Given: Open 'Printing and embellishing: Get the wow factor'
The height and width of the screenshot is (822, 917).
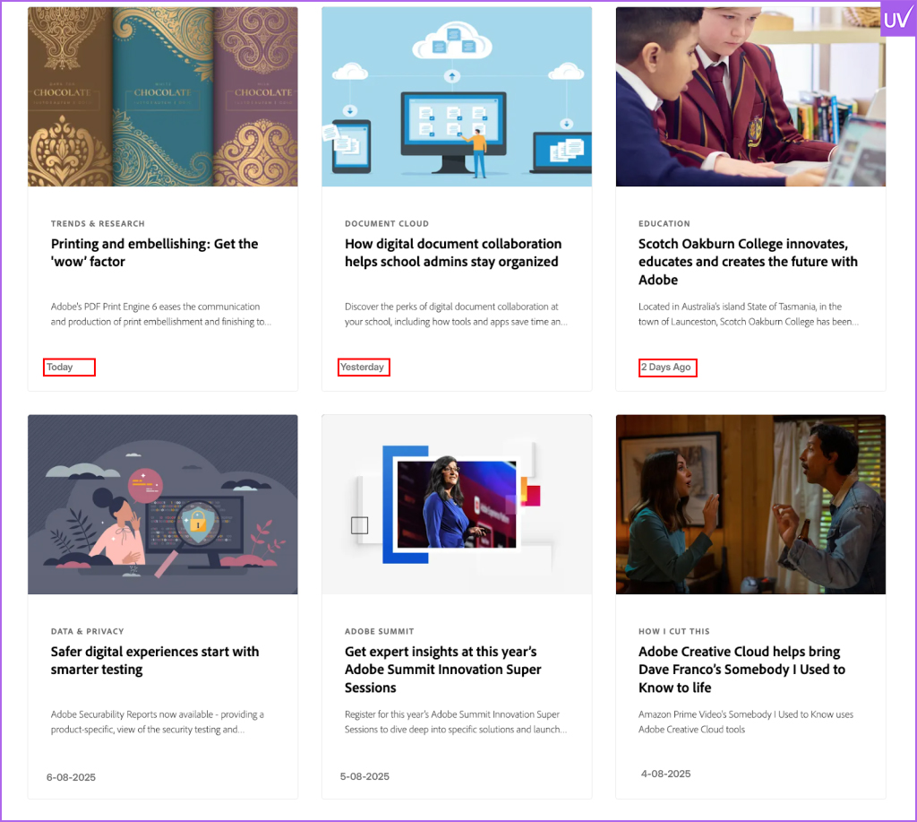Looking at the screenshot, I should [154, 253].
